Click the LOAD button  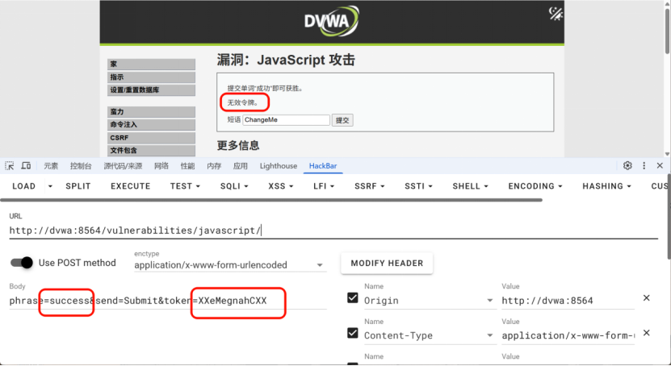click(24, 186)
